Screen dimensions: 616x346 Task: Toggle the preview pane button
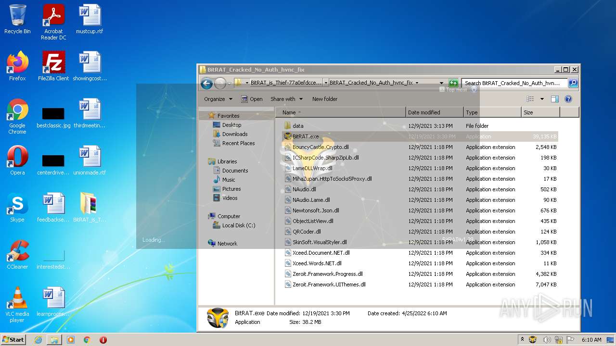coord(554,99)
